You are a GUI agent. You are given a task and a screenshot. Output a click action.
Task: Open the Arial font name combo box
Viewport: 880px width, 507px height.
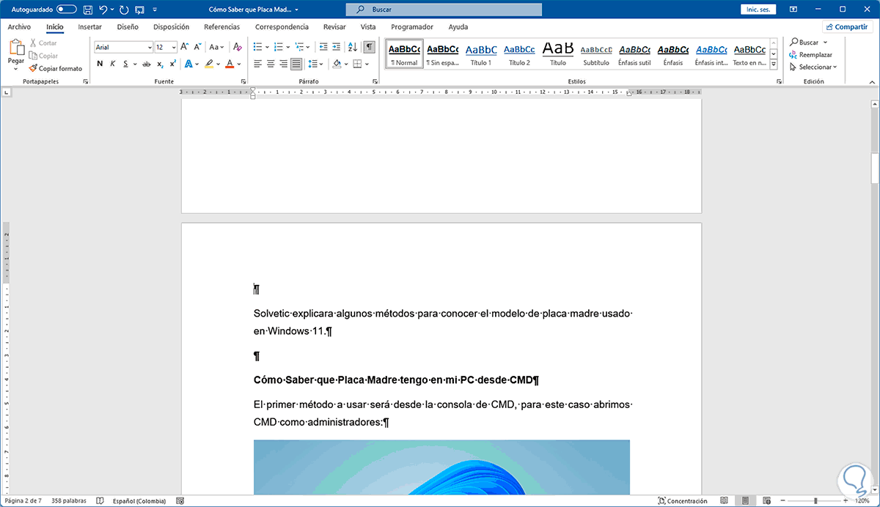click(123, 47)
